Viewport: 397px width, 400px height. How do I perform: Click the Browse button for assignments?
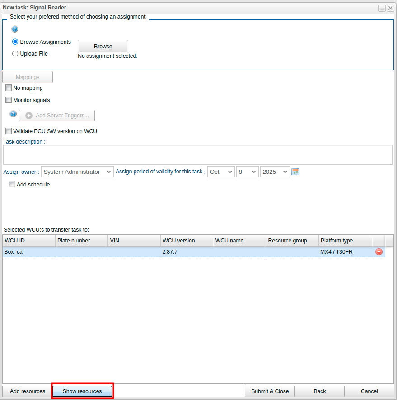103,47
